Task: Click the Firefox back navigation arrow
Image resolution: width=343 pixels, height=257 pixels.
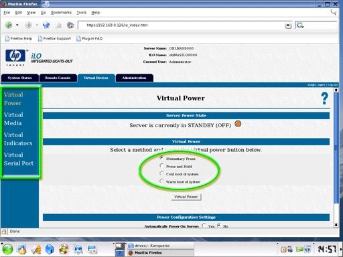Action: pyautogui.click(x=9, y=25)
